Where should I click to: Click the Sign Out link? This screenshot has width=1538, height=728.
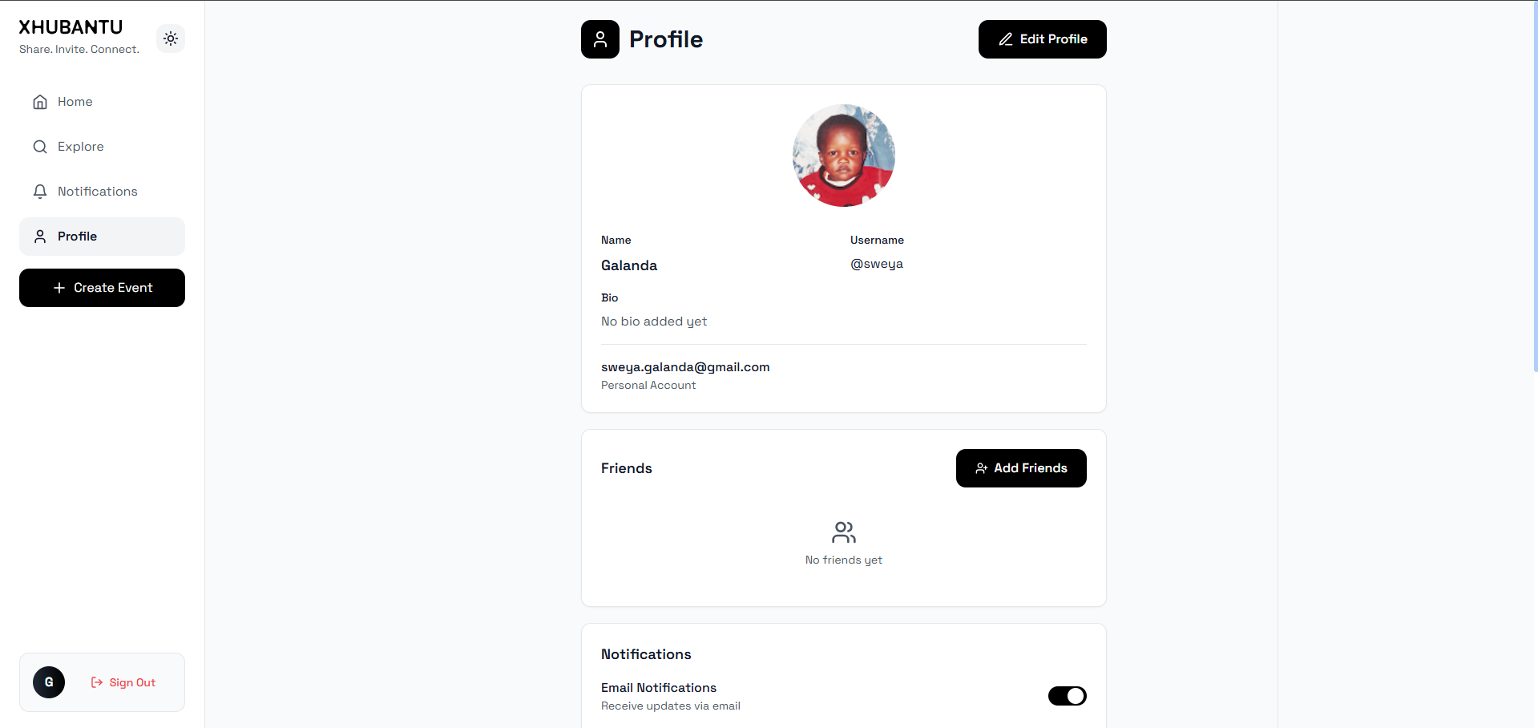pyautogui.click(x=123, y=682)
